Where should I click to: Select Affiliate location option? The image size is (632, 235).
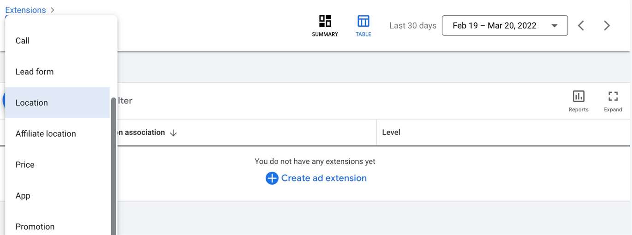(x=58, y=133)
